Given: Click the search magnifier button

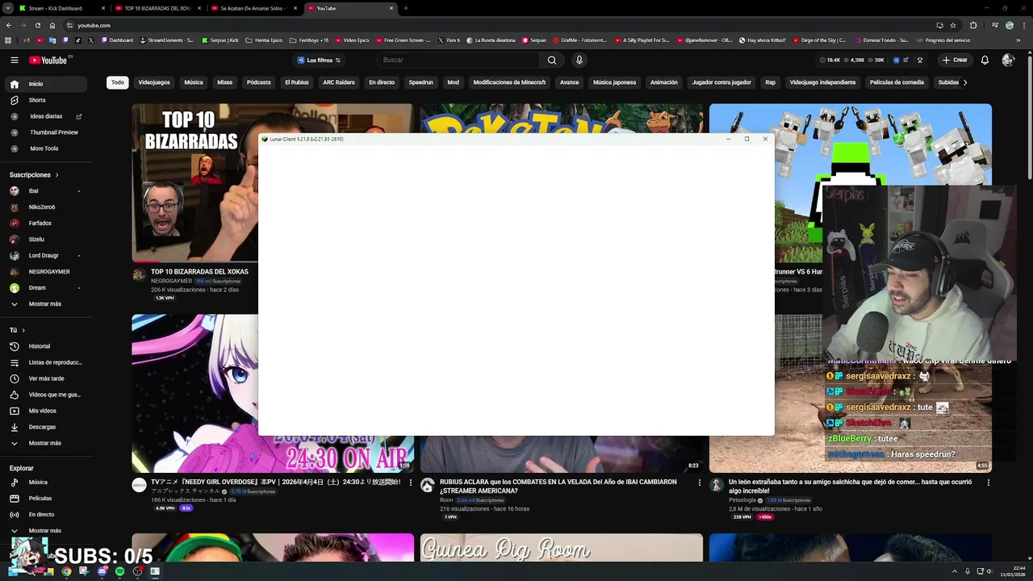Looking at the screenshot, I should [552, 60].
